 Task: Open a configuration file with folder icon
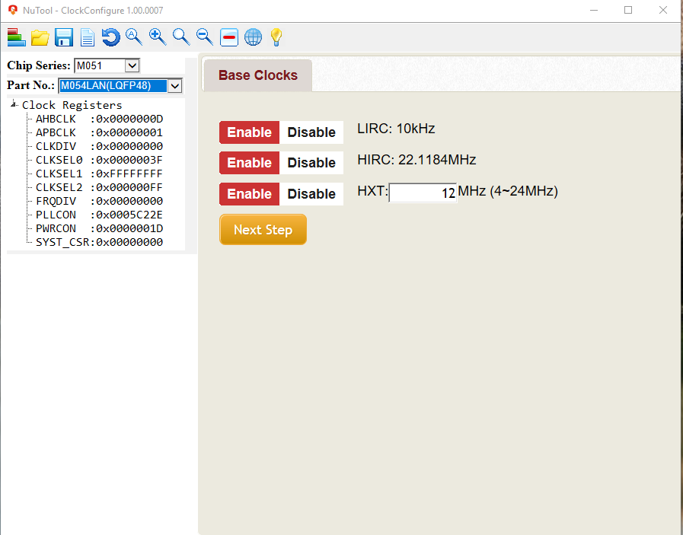point(40,37)
